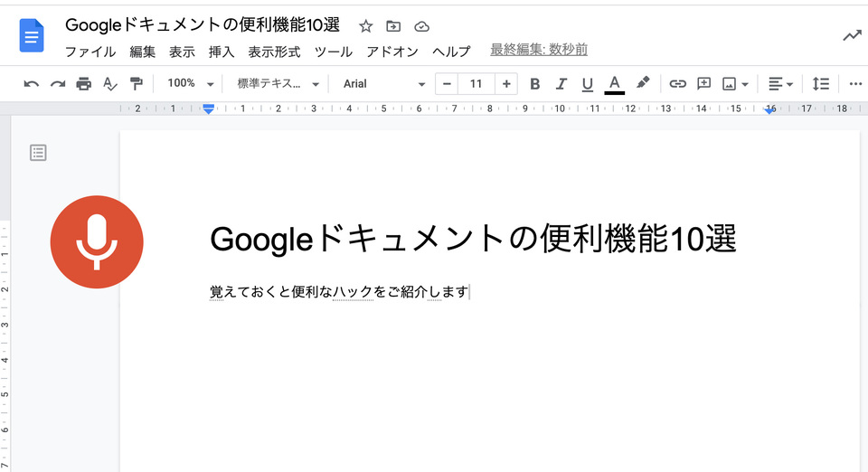Image resolution: width=868 pixels, height=472 pixels.
Task: Open the 編集 menu
Action: pyautogui.click(x=142, y=52)
